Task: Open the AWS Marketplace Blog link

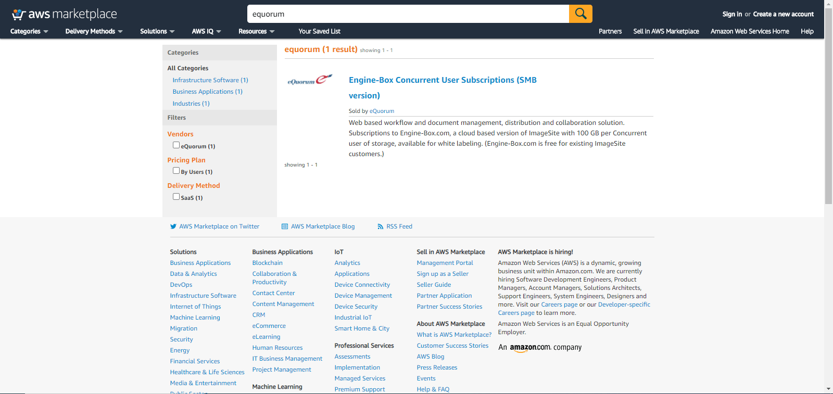Action: click(318, 226)
